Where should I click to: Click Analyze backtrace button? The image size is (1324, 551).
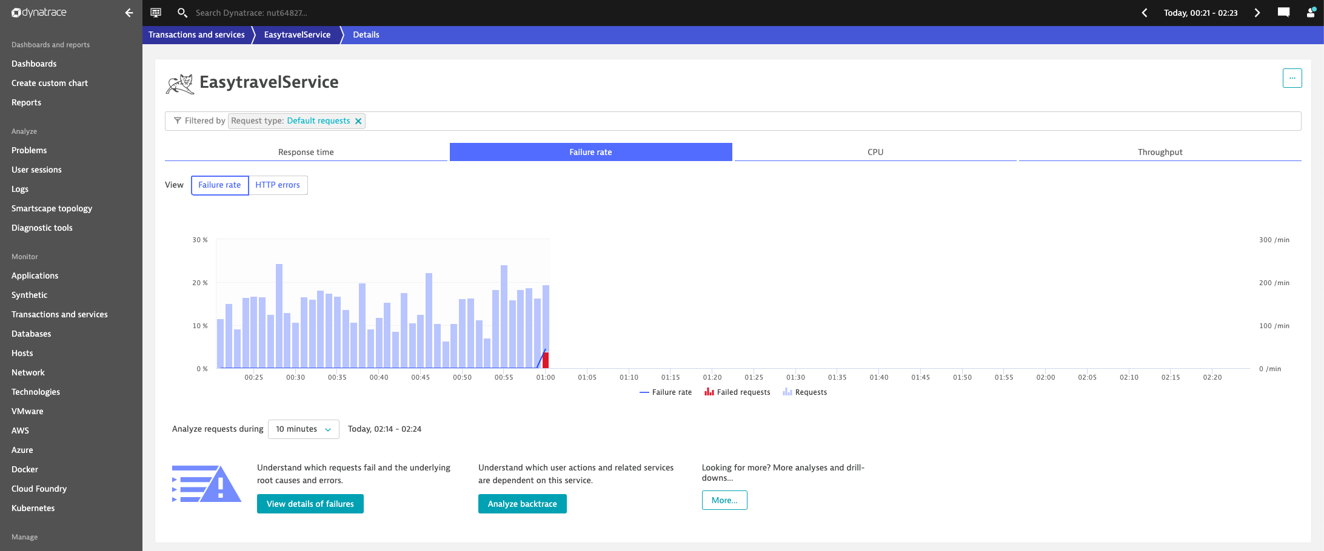pos(523,504)
